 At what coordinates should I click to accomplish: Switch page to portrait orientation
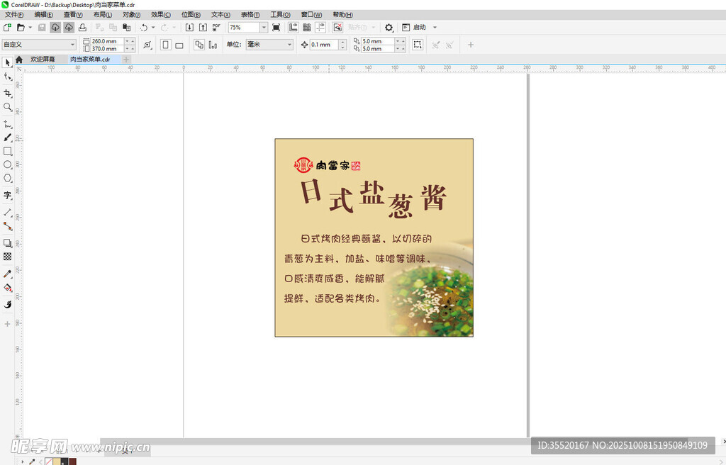pyautogui.click(x=165, y=45)
